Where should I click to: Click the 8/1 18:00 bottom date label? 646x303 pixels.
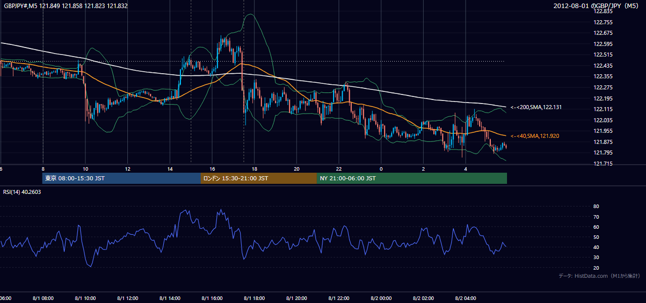[x=254, y=298]
